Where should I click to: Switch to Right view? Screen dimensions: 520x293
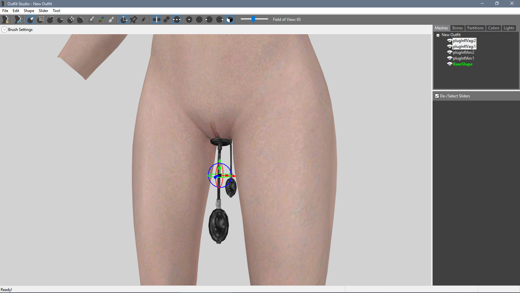219,20
